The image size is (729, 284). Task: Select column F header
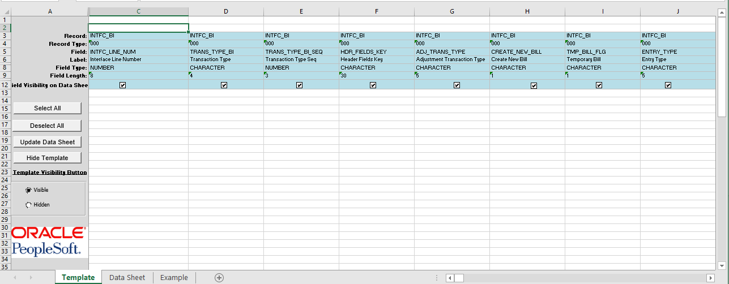click(x=377, y=11)
